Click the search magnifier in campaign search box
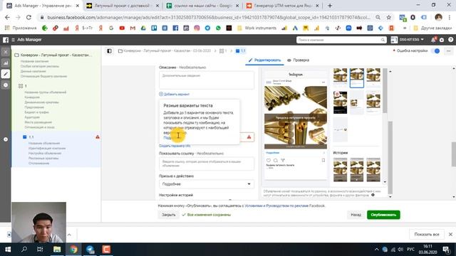The height and width of the screenshot is (256, 456). pos(383,40)
